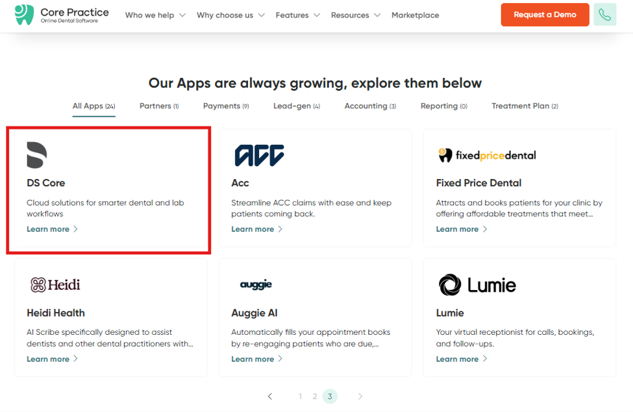The image size is (633, 412).
Task: Click Learn more under Lumie
Action: pyautogui.click(x=462, y=359)
